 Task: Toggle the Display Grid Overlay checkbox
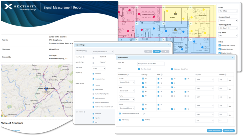tap(219, 45)
